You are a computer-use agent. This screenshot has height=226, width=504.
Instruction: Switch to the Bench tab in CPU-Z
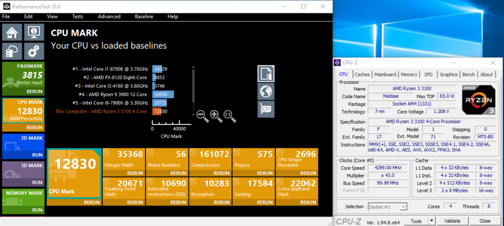coord(469,75)
